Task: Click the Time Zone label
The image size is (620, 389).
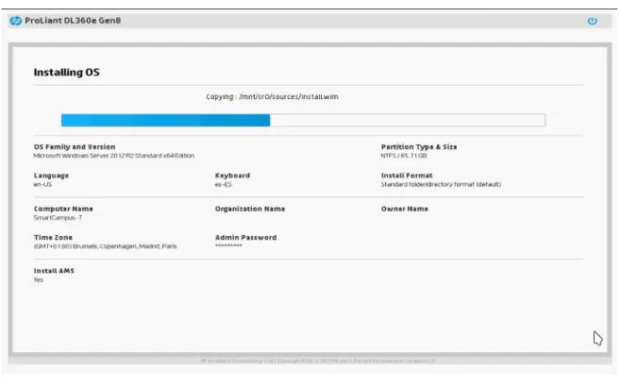Action: tap(53, 237)
